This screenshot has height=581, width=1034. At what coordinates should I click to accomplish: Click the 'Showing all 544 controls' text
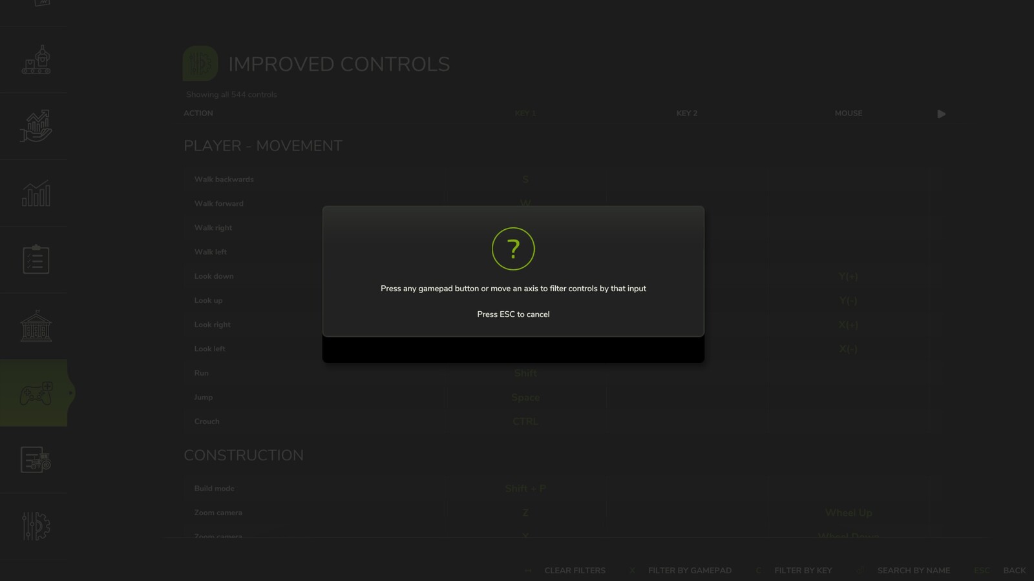(231, 94)
